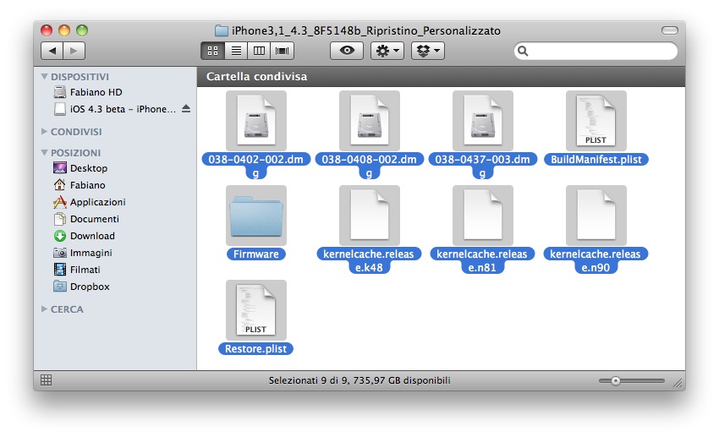Click the window resize grip corner

(677, 383)
